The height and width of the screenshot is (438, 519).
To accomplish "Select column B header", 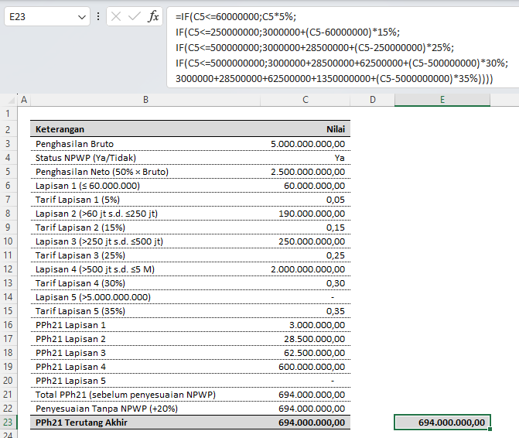I will pyautogui.click(x=145, y=100).
